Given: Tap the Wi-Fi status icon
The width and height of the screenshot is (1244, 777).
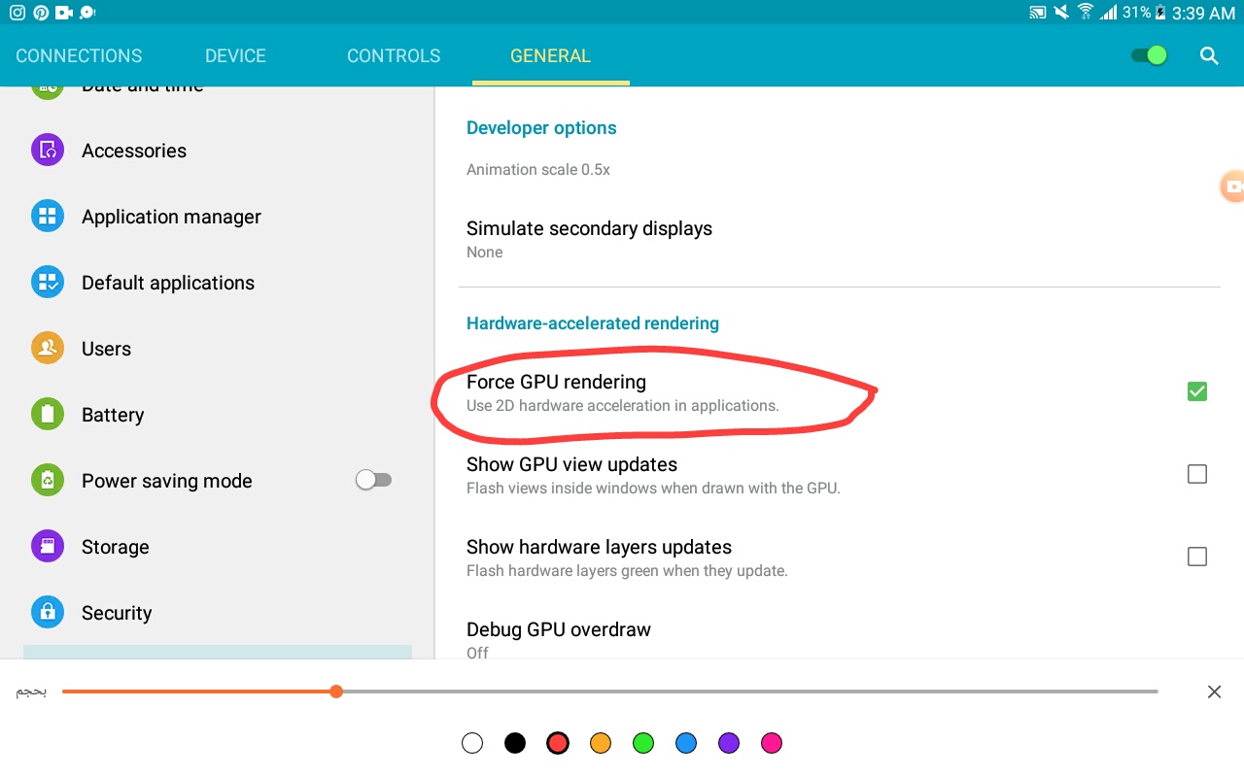Looking at the screenshot, I should click(1086, 13).
